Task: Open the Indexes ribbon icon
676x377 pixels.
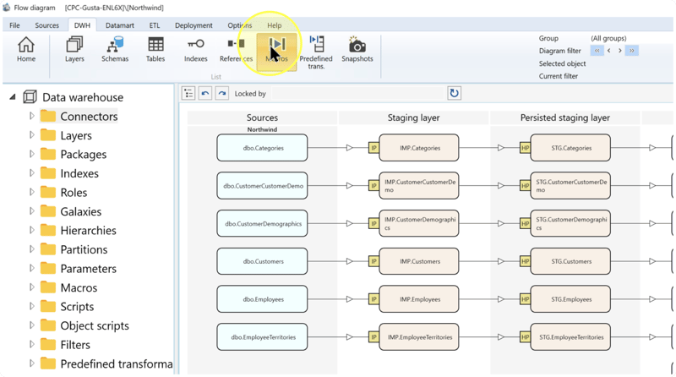Action: point(196,50)
